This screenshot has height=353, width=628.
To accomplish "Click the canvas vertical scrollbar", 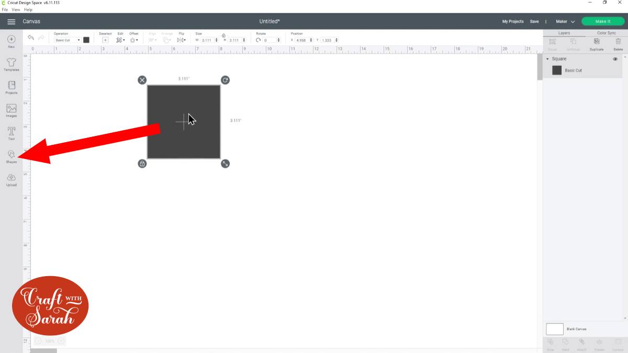I will [x=540, y=67].
